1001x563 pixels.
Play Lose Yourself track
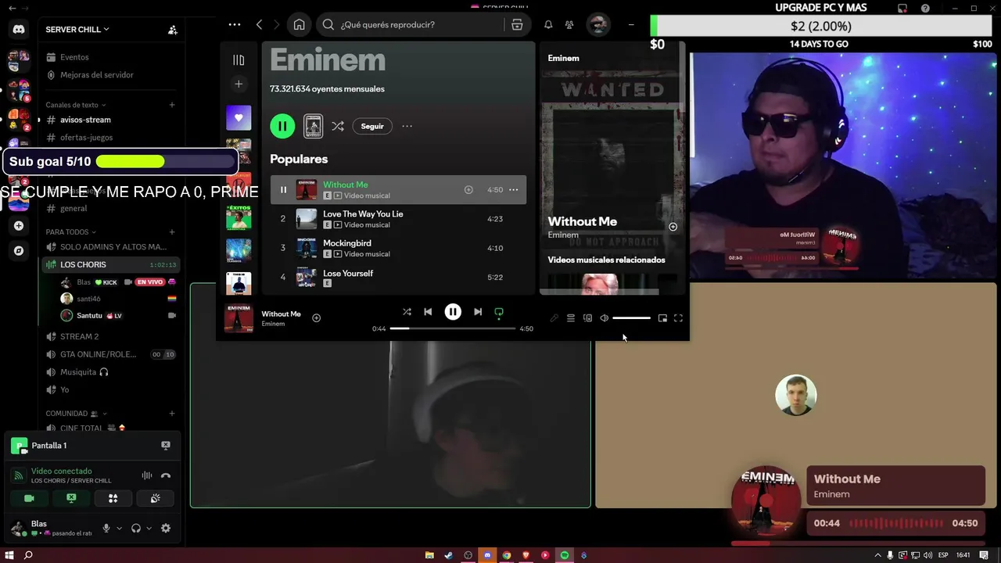[x=398, y=277]
